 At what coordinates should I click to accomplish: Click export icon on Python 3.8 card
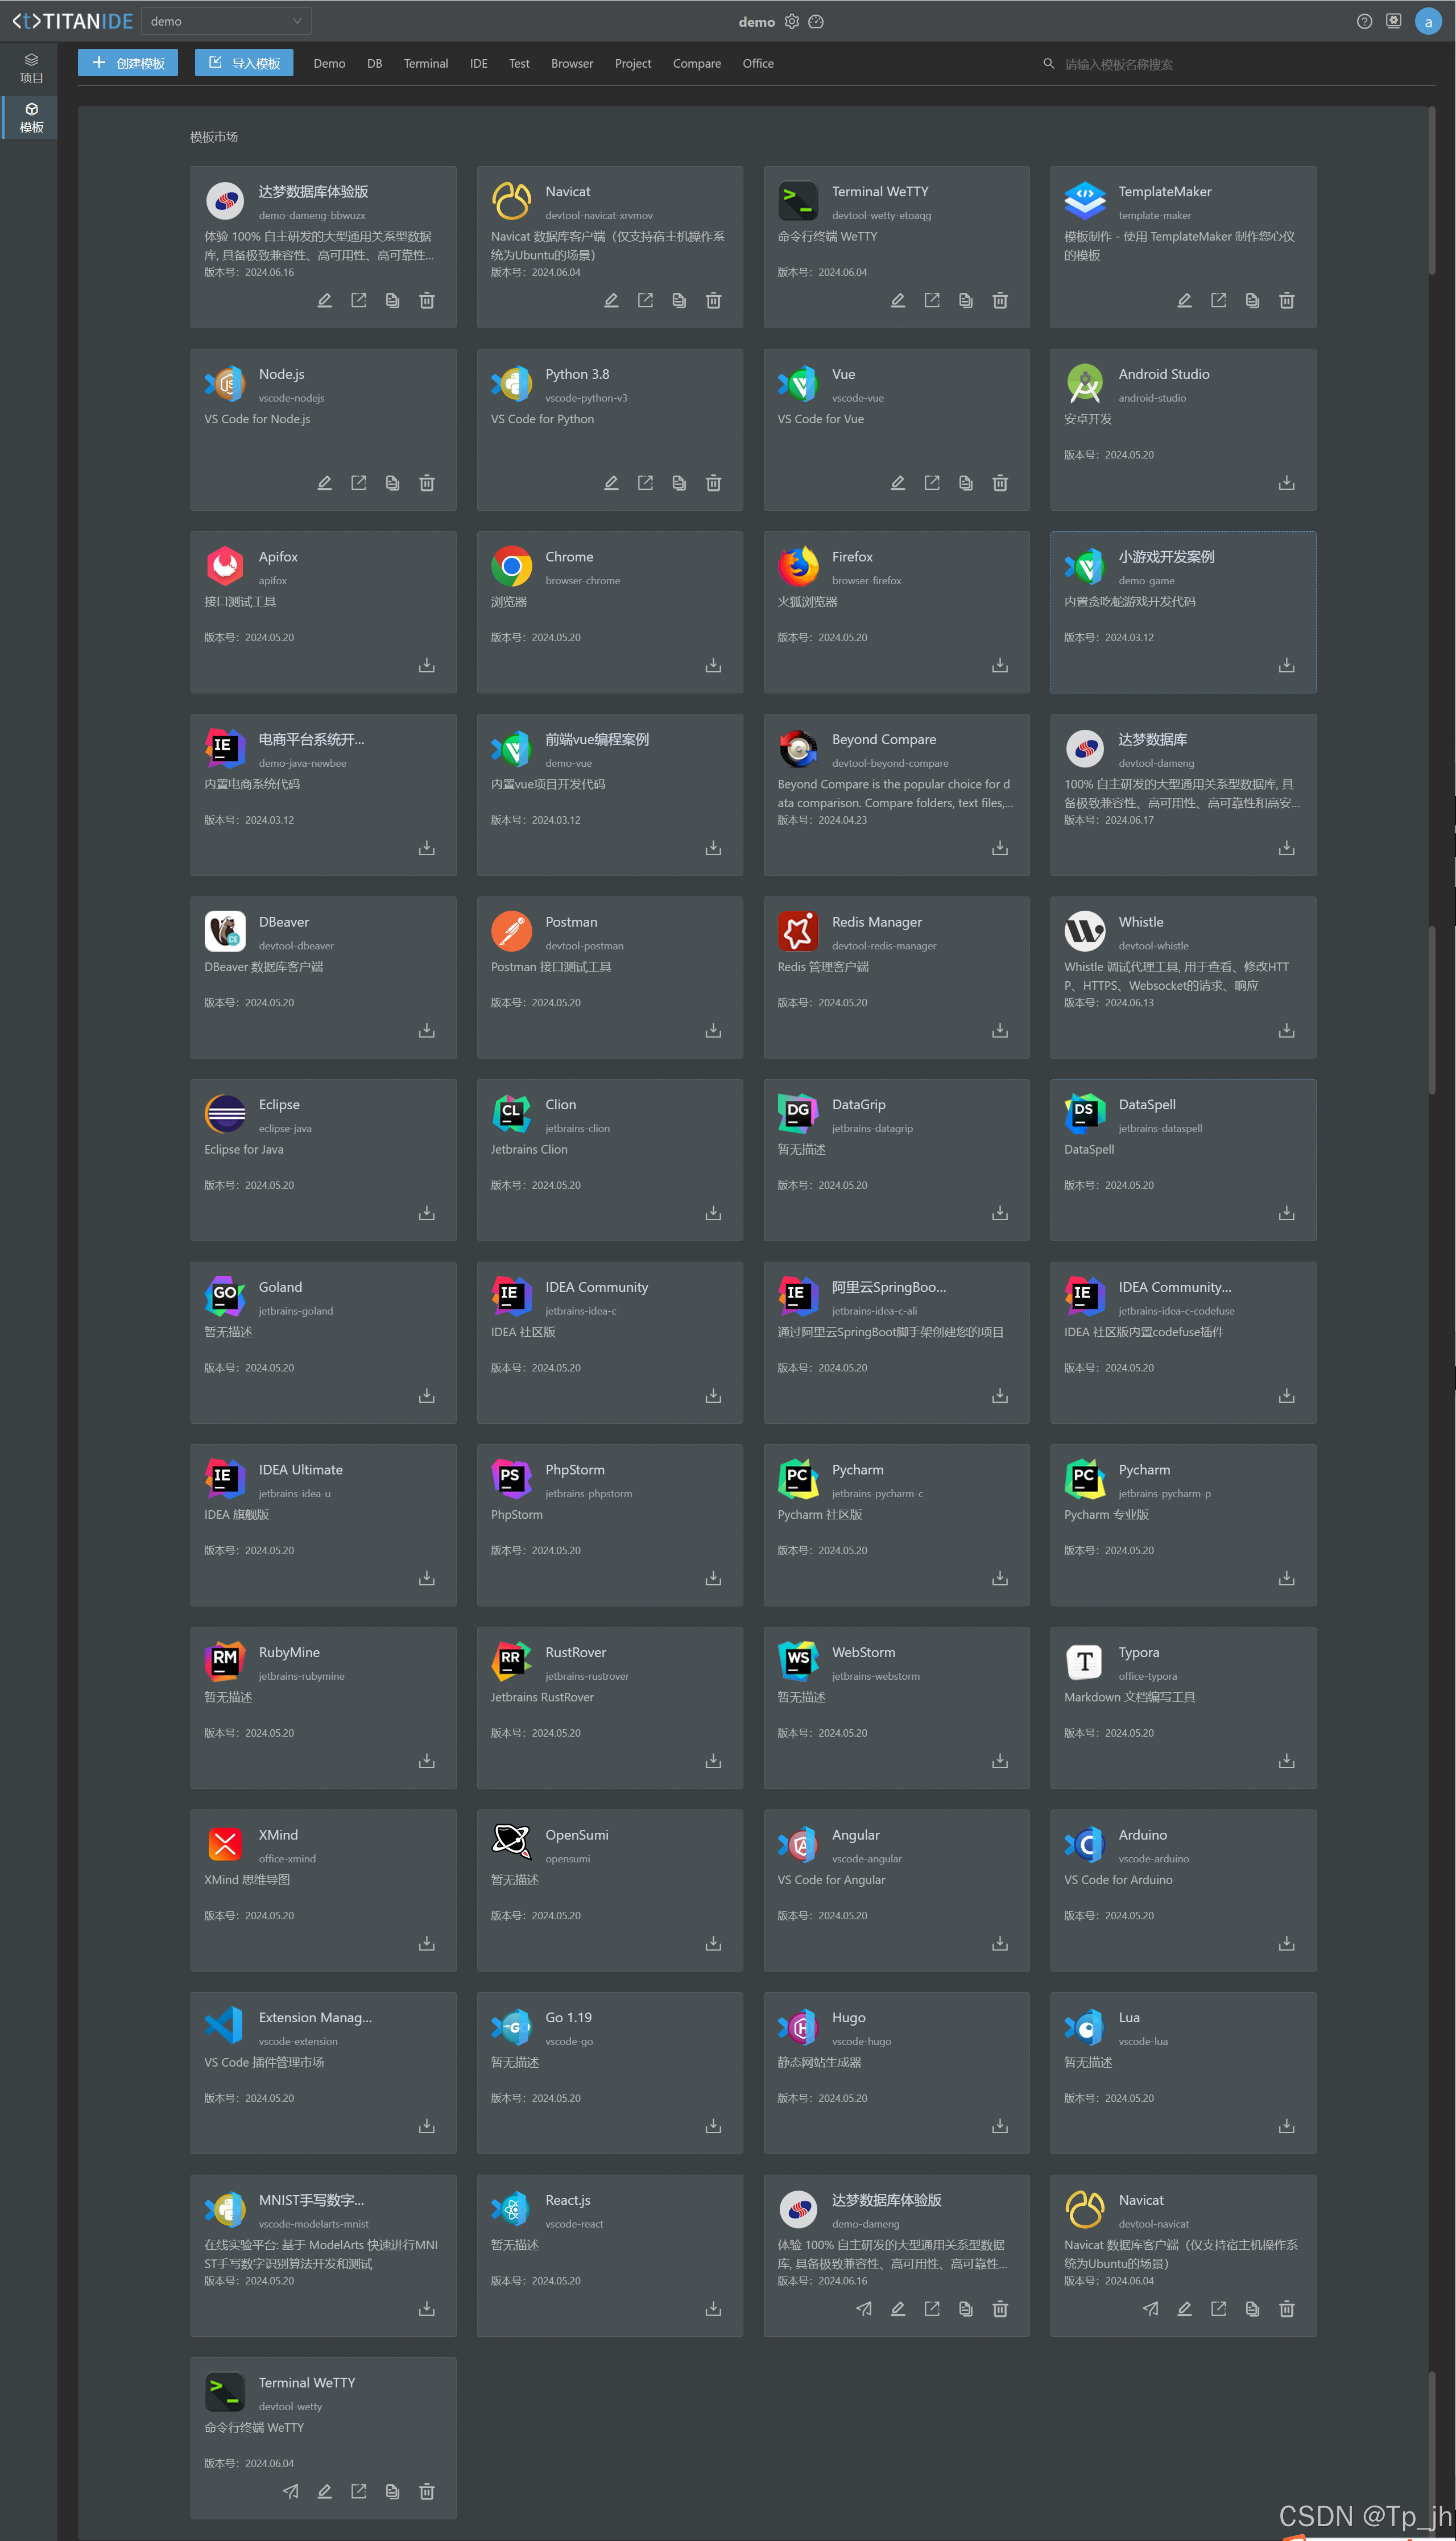click(x=645, y=483)
